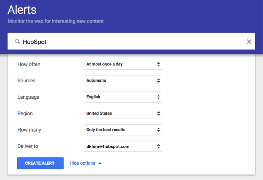263x180 pixels.
Task: Expand the 'Only the best results' dropdown
Action: click(x=120, y=130)
